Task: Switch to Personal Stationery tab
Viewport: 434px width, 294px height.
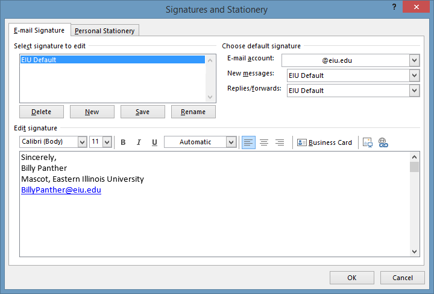Action: (x=105, y=31)
